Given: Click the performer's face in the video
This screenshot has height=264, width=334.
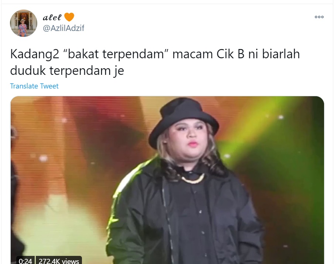Looking at the screenshot, I should coord(189,138).
